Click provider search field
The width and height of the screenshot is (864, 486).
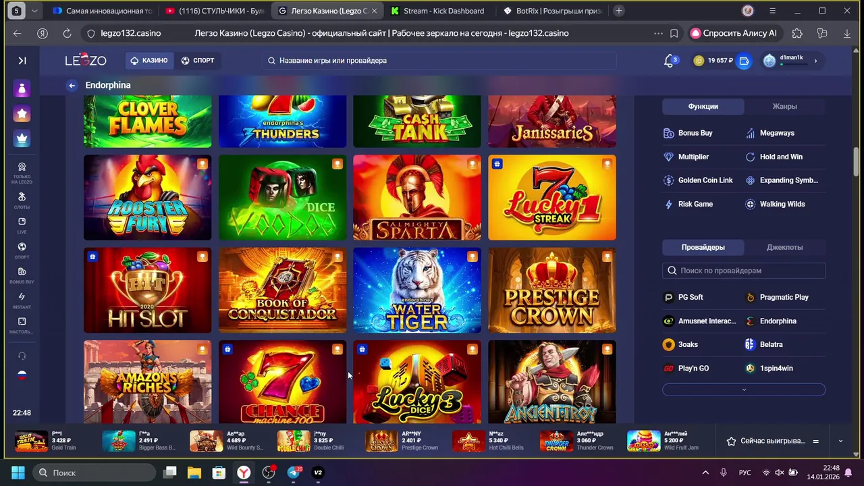pos(744,271)
